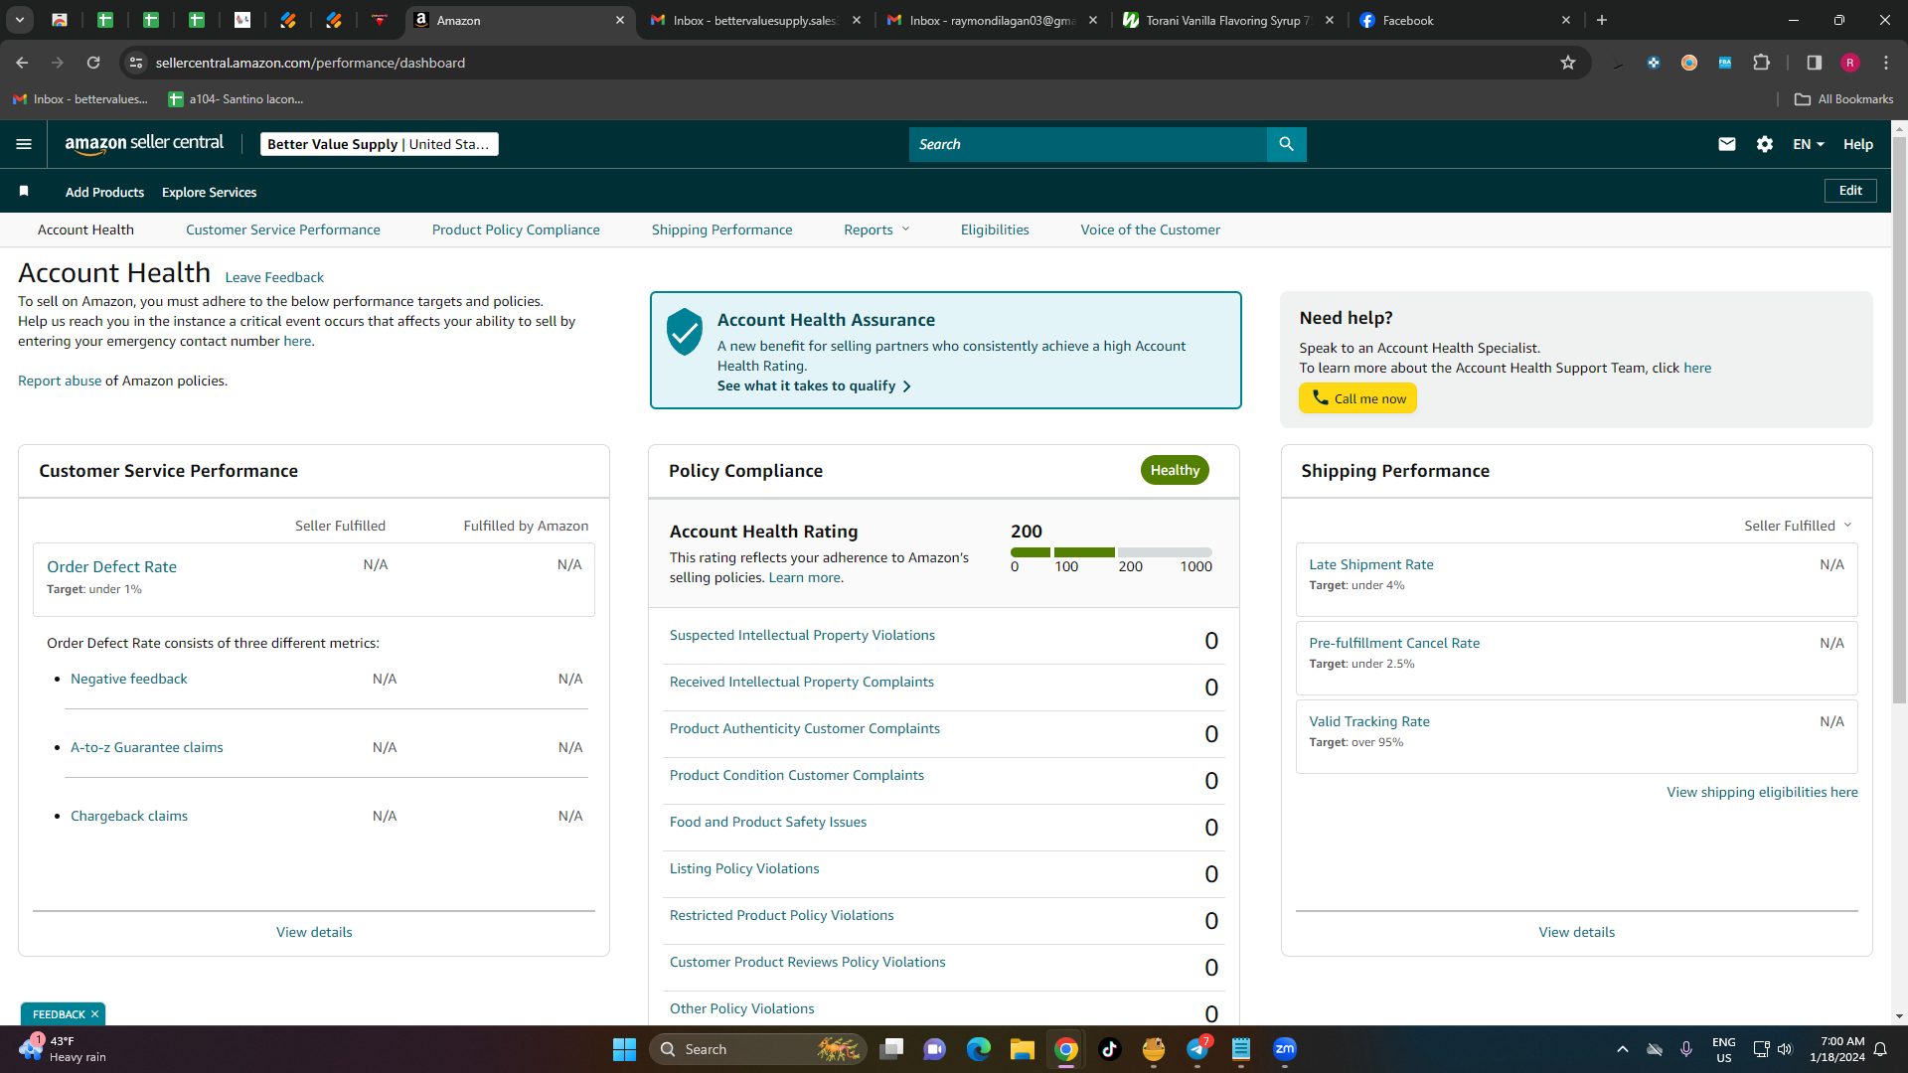
Task: Open the All Bookmarks folder
Action: pos(1844,99)
